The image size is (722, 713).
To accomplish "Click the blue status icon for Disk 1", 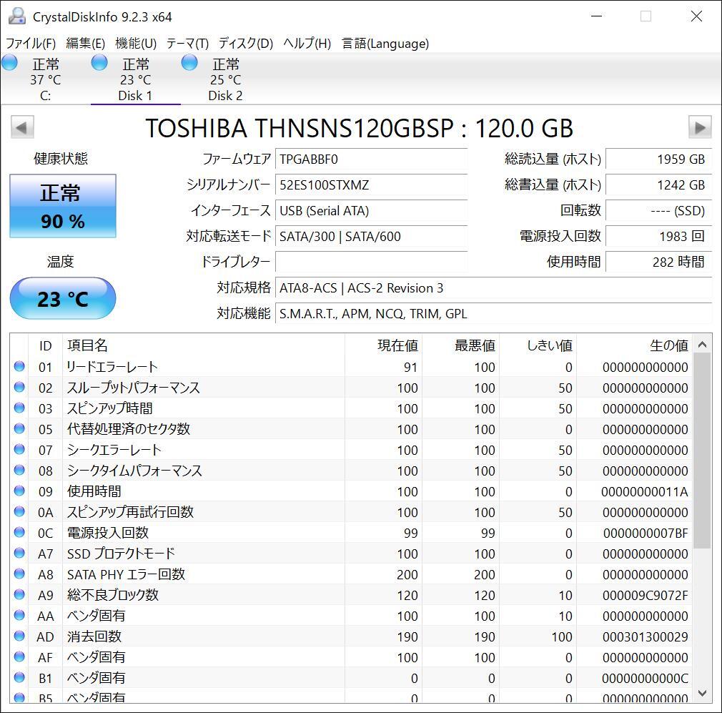I will point(99,62).
